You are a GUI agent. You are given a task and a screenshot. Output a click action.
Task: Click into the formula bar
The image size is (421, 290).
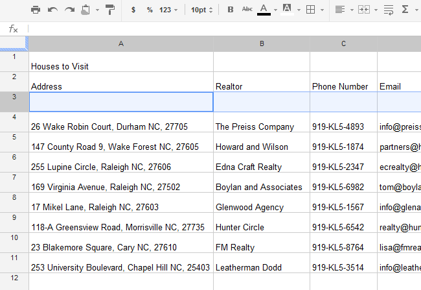(225, 29)
